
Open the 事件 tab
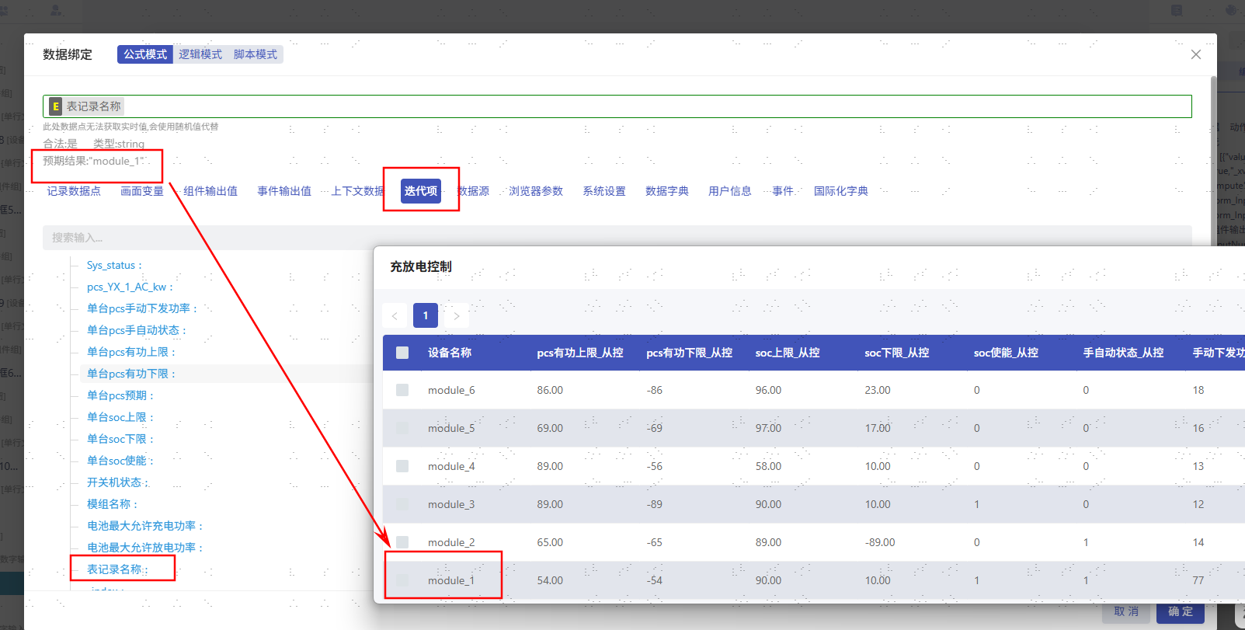pyautogui.click(x=783, y=191)
